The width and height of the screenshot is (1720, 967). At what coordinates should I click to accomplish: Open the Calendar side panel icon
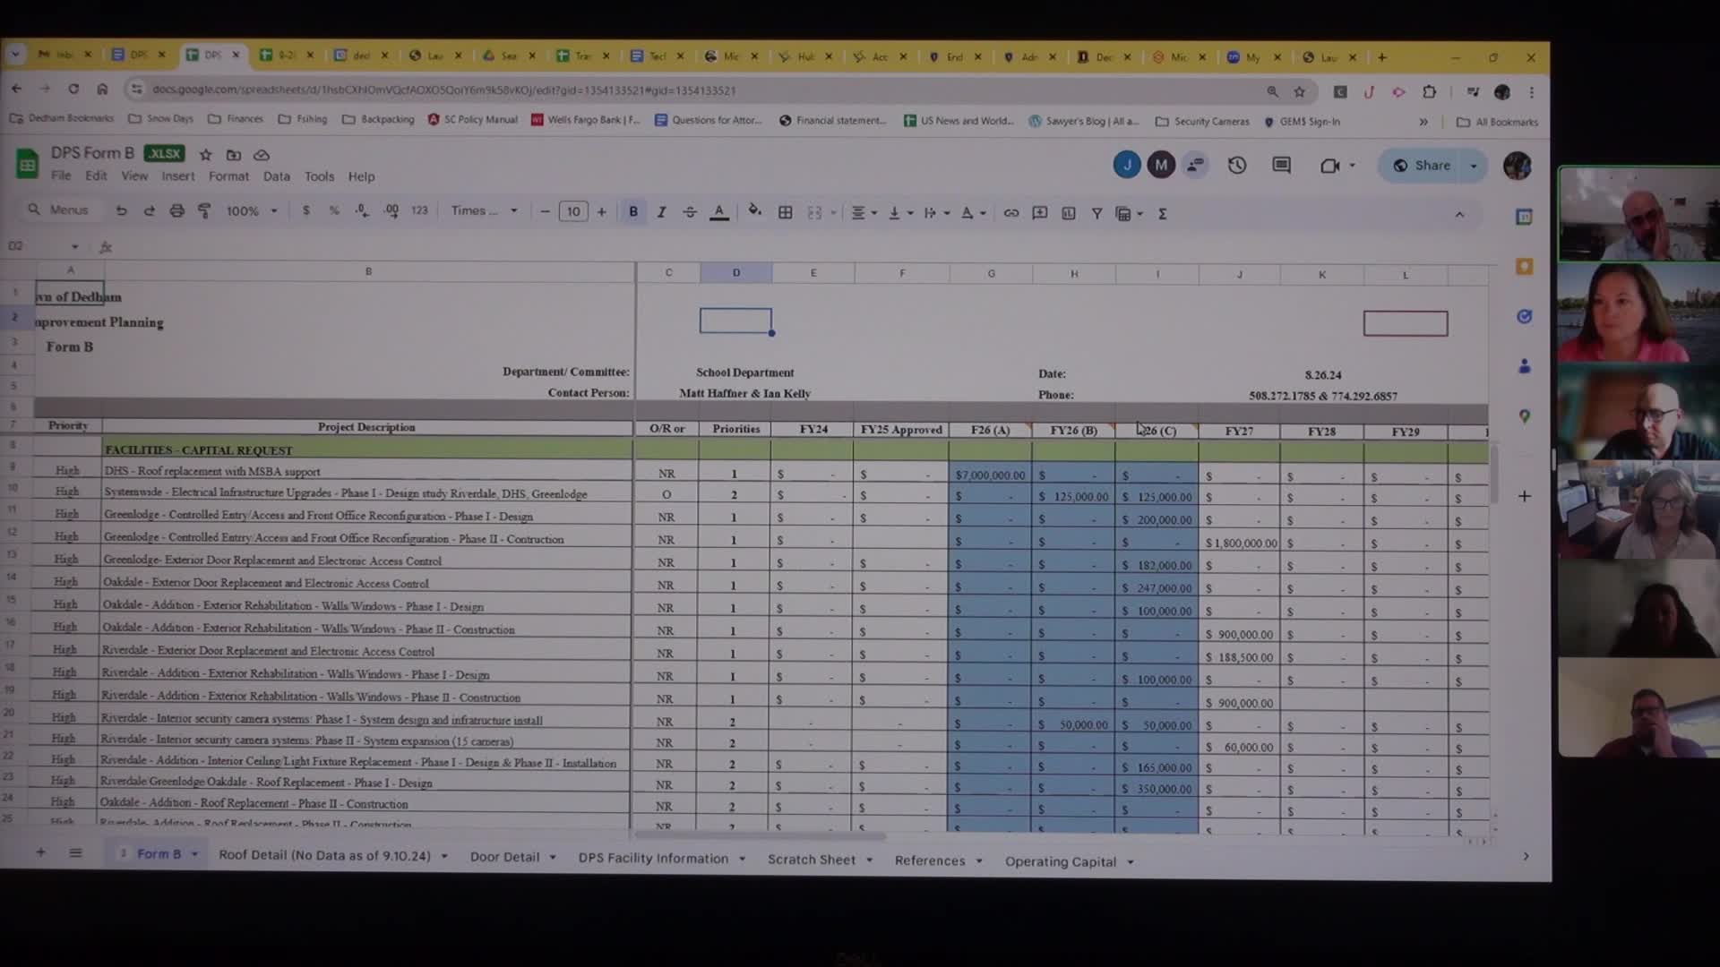coord(1524,217)
